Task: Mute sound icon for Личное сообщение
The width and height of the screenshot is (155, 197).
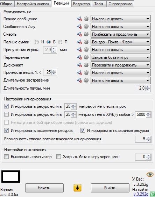Action: point(79,19)
